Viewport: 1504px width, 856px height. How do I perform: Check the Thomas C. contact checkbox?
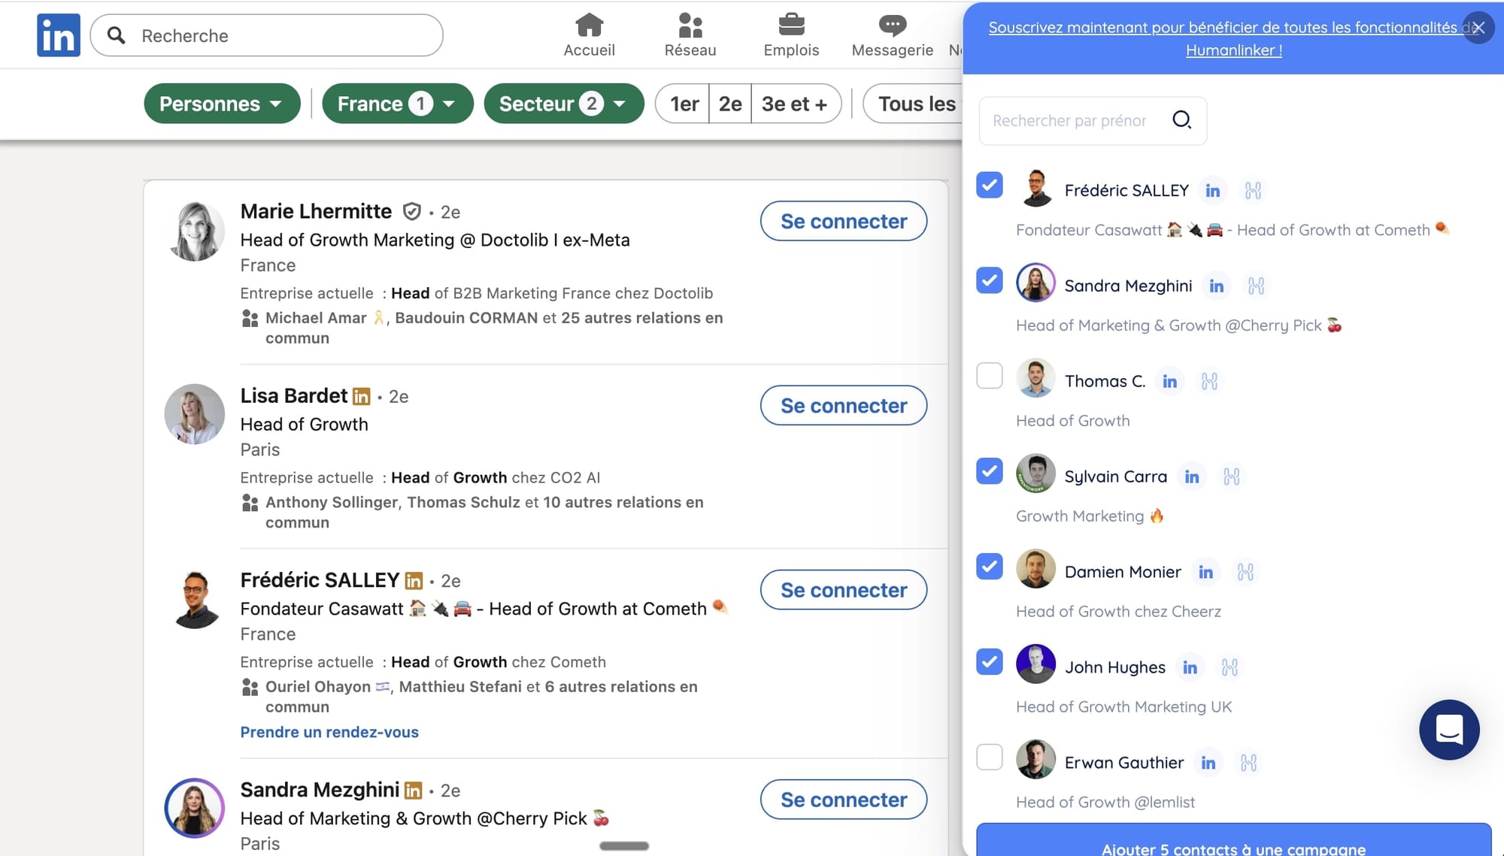point(989,376)
